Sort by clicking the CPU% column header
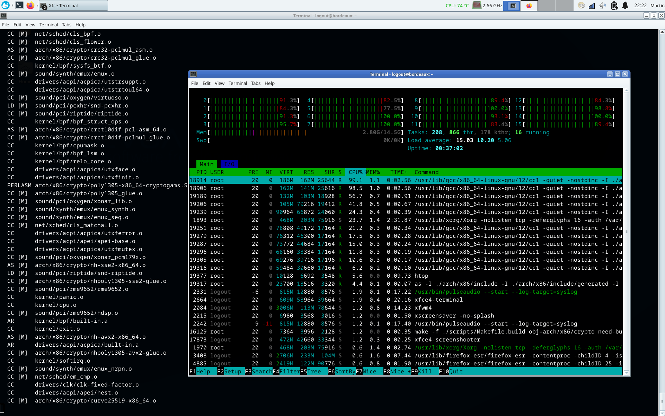 [x=355, y=172]
